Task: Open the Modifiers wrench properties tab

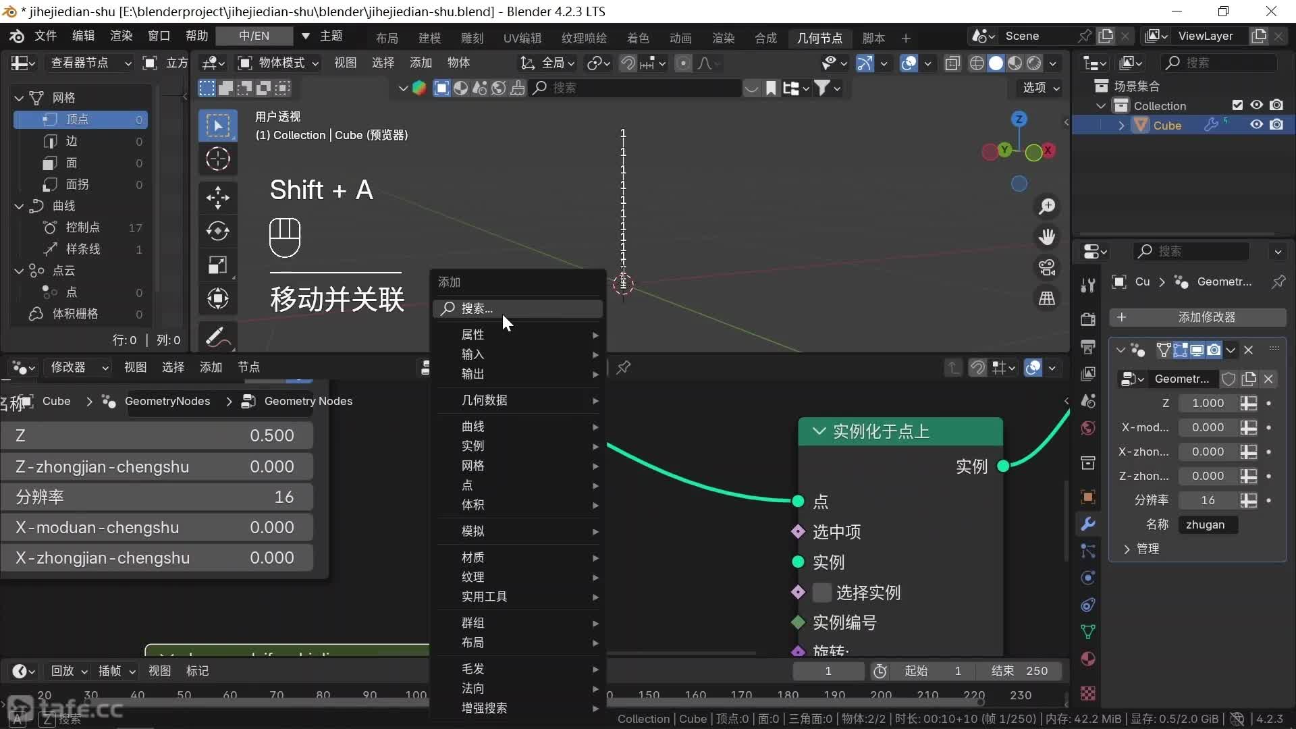Action: [1087, 524]
